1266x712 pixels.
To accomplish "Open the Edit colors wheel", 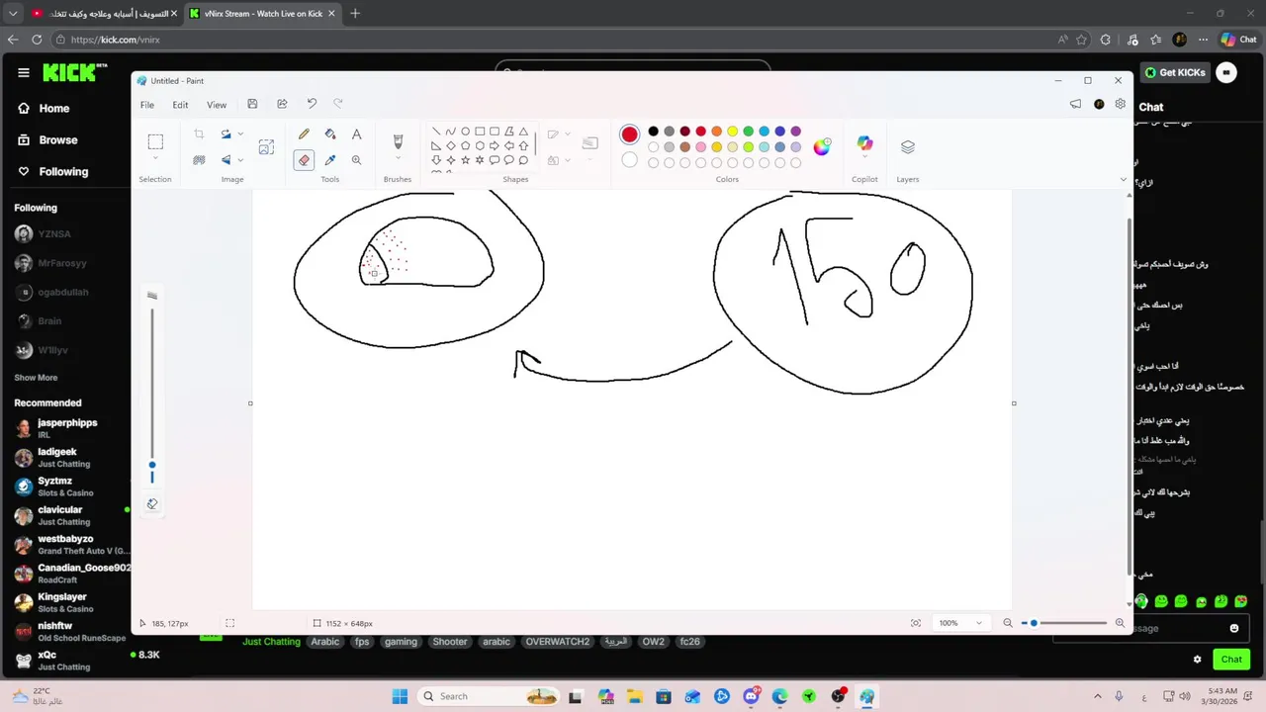I will [822, 146].
